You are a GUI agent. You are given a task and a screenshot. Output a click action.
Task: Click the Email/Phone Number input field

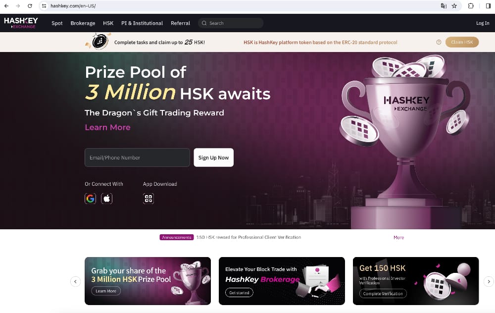(137, 157)
